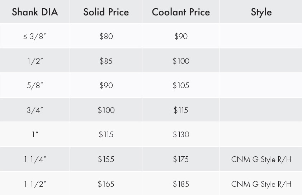Screen dimensions: 302x195
Task: Click the $165 solid price cell
Action: tap(106, 184)
